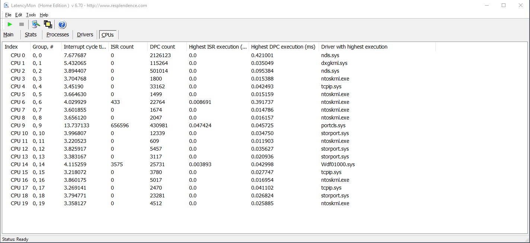Click ISR count value 656596
The height and width of the screenshot is (243, 530).
120,125
